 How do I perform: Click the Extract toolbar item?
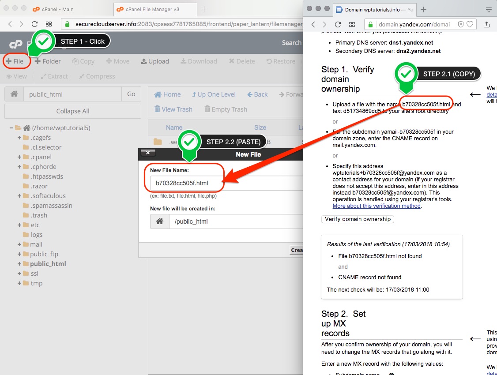(54, 76)
